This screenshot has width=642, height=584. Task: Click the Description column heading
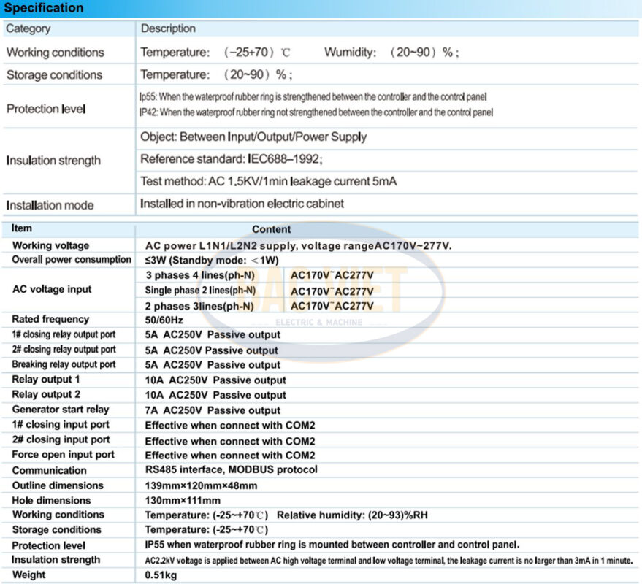coord(168,28)
